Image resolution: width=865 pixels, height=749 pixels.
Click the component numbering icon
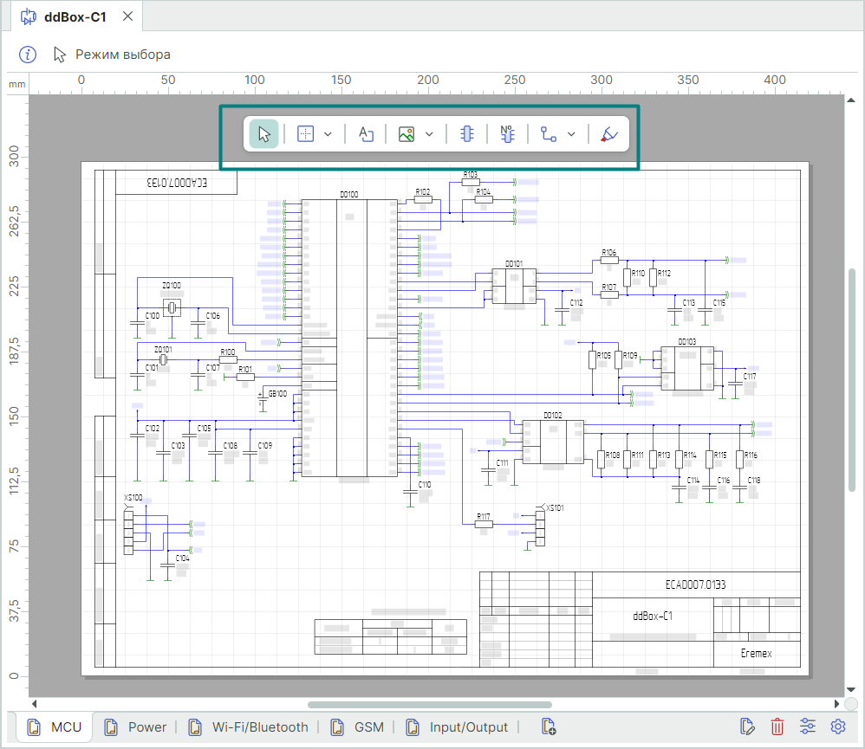tap(508, 134)
